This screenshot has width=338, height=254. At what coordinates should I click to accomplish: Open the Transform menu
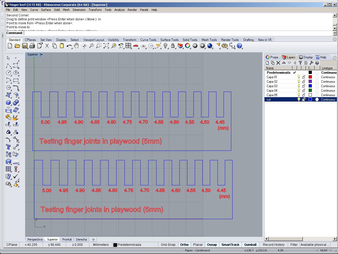click(95, 10)
